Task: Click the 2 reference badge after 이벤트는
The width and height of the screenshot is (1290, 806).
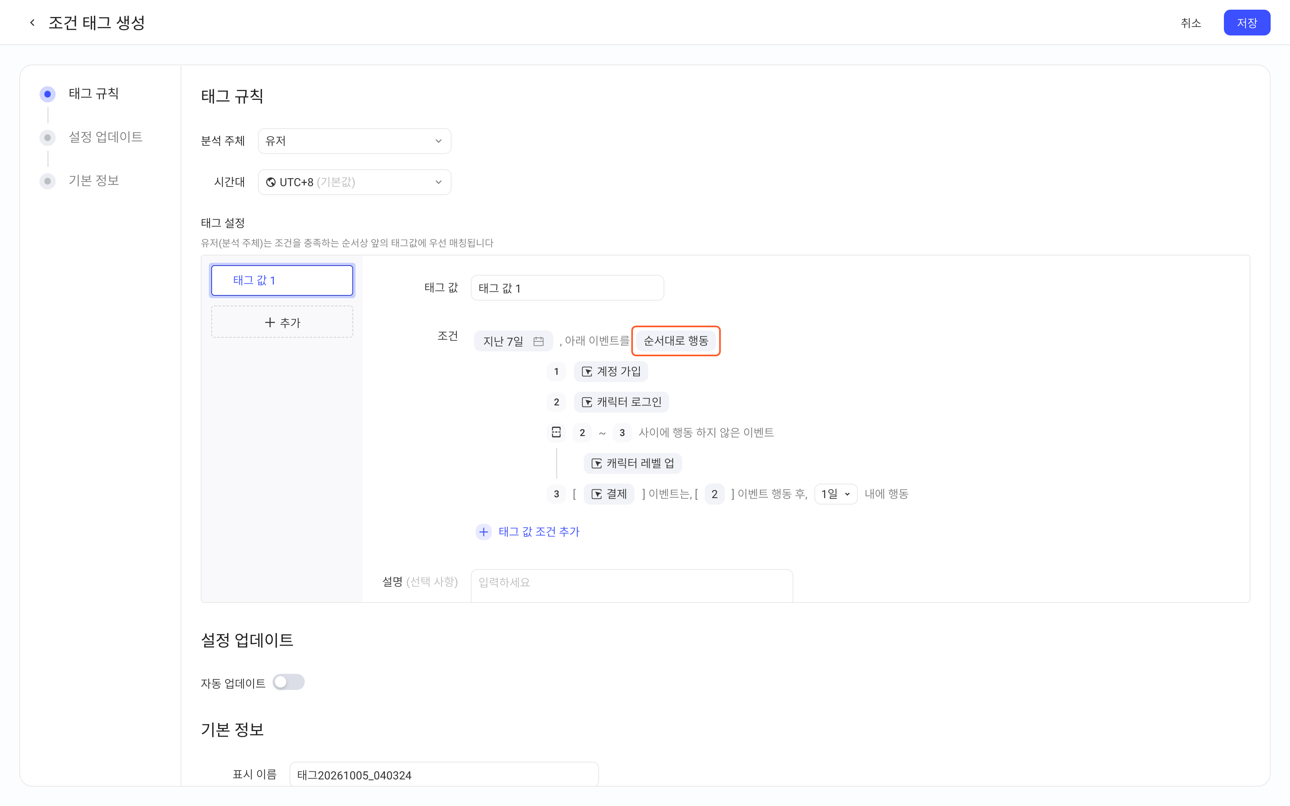Action: [x=714, y=494]
